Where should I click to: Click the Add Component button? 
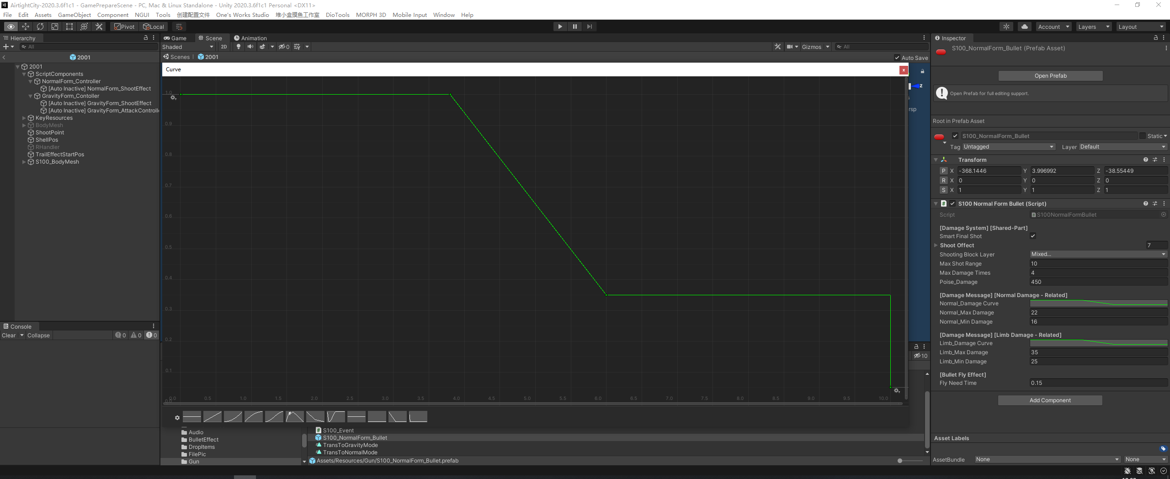click(x=1050, y=400)
